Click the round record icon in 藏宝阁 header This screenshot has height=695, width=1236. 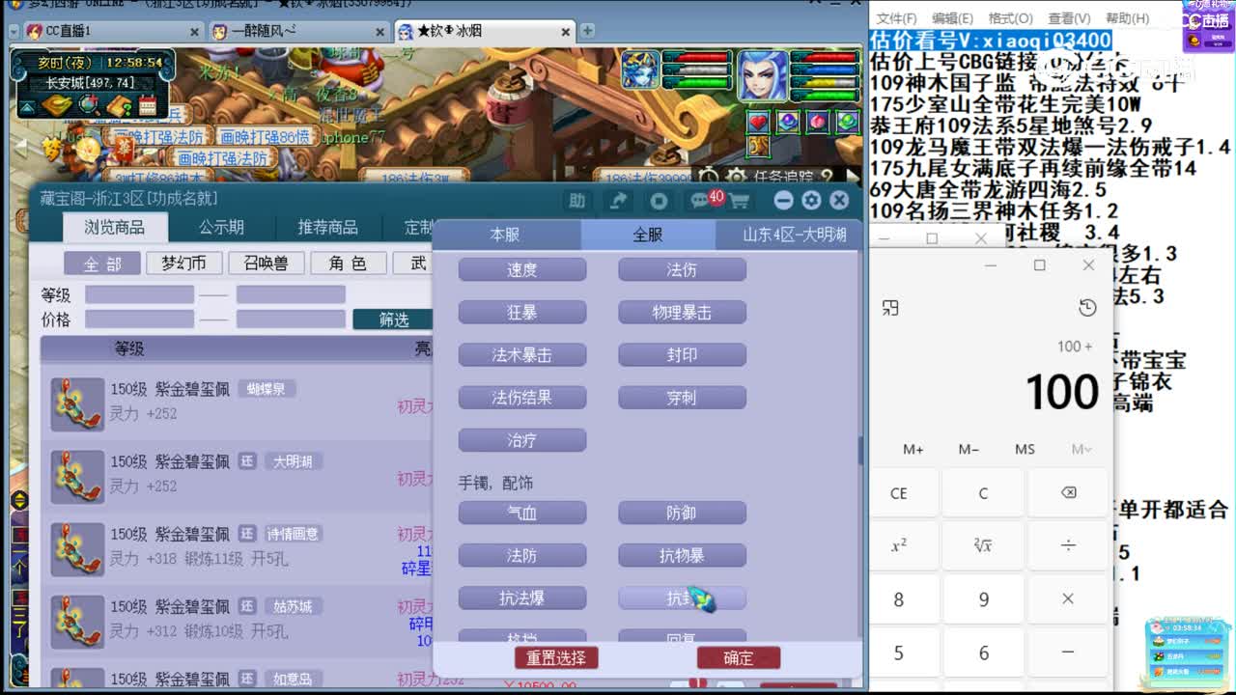[x=659, y=201]
